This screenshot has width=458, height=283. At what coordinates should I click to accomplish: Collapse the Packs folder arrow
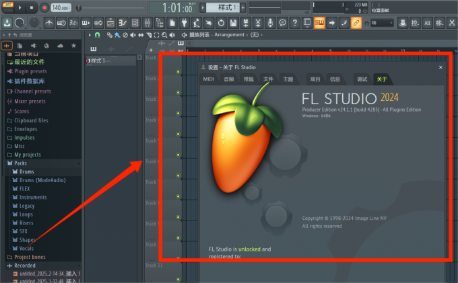79,163
